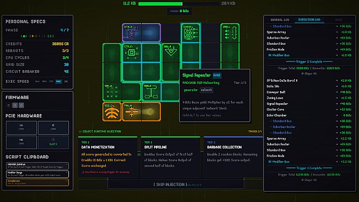This screenshot has width=359, height=202.
Task: Set exec speed to the second option
Action: click(x=44, y=82)
